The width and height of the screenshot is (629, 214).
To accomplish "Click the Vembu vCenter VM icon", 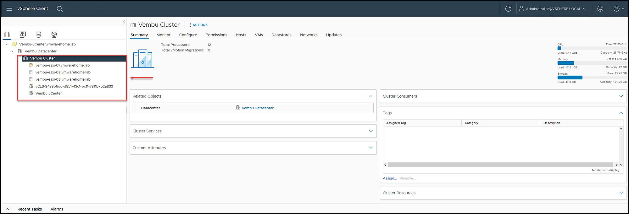I will tap(31, 93).
